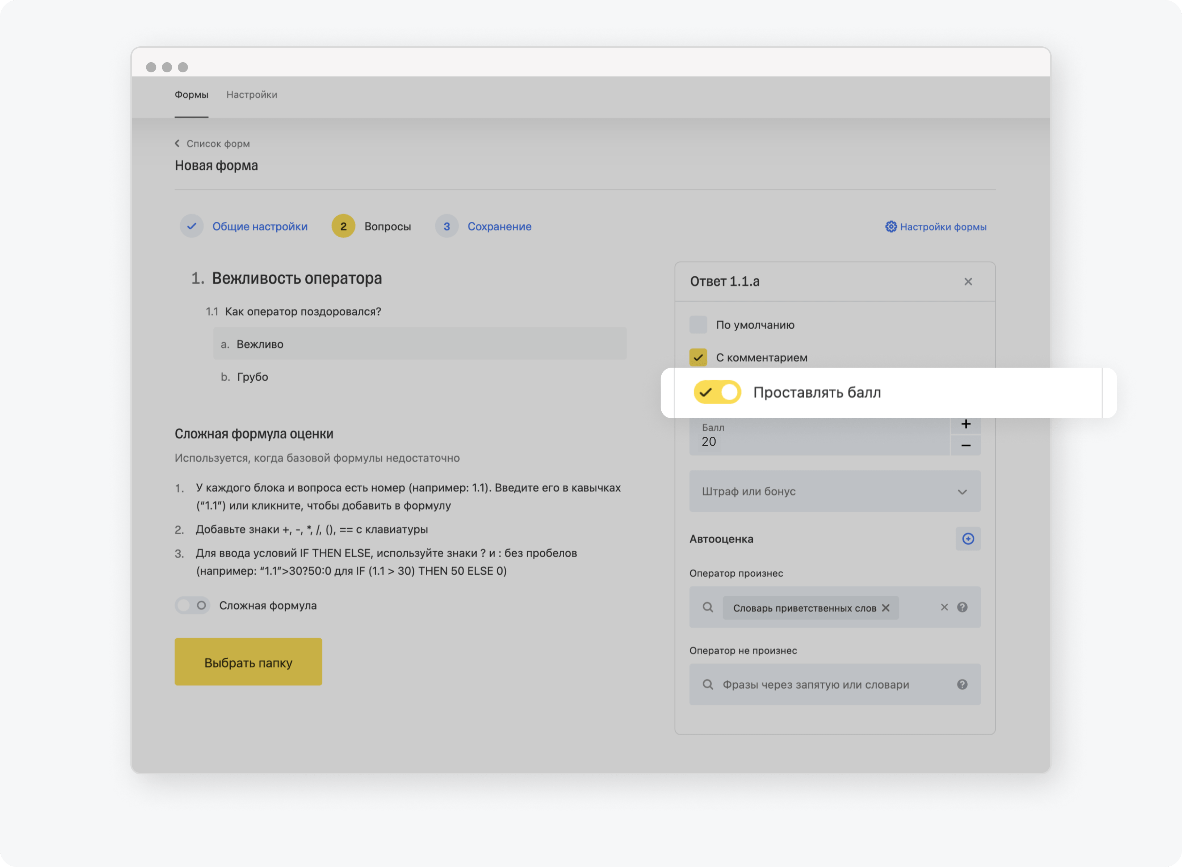The image size is (1182, 867).
Task: Switch to the Настройки tab
Action: 252,94
